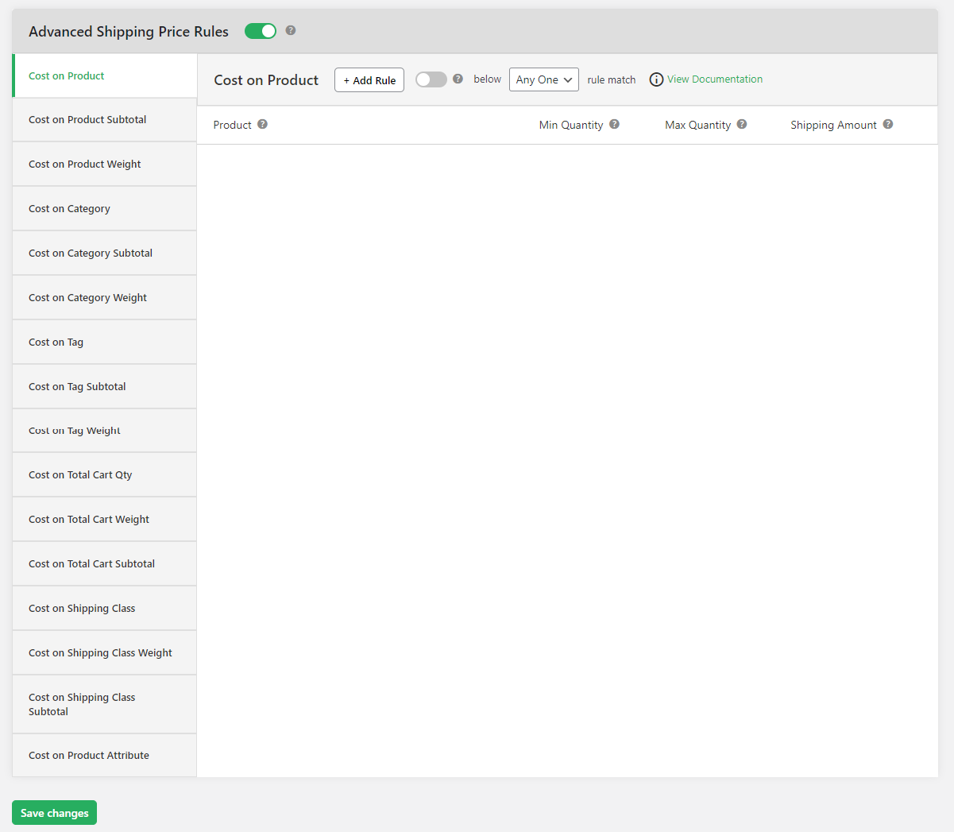Switch to Cost on Category tab
954x832 pixels.
[105, 209]
